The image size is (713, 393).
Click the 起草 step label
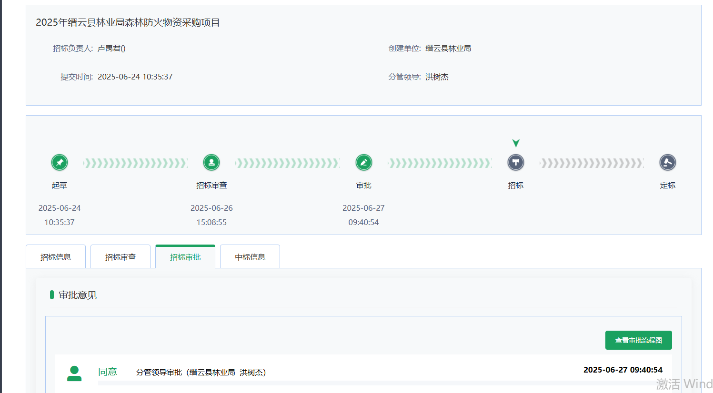[x=60, y=185]
